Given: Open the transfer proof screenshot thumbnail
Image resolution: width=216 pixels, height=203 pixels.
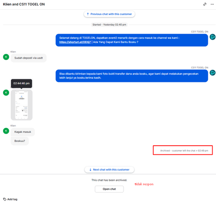Looking at the screenshot, I should (x=22, y=105).
